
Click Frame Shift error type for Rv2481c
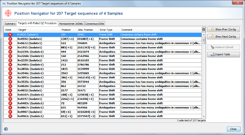point(109,65)
